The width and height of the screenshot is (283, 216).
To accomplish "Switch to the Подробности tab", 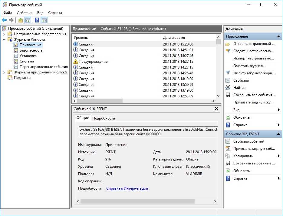I will click(x=104, y=118).
